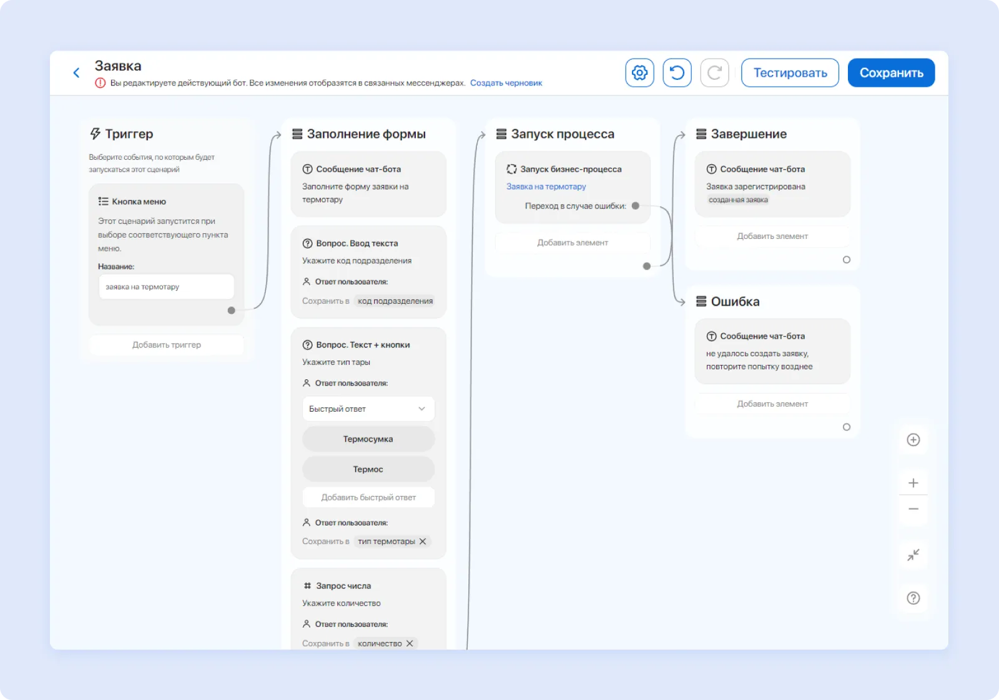The height and width of the screenshot is (700, 999).
Task: Select the 'Термосумка' quick reply button
Action: [x=368, y=439]
